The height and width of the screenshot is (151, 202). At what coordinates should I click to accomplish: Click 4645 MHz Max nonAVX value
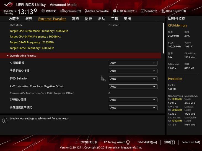pos(190,103)
